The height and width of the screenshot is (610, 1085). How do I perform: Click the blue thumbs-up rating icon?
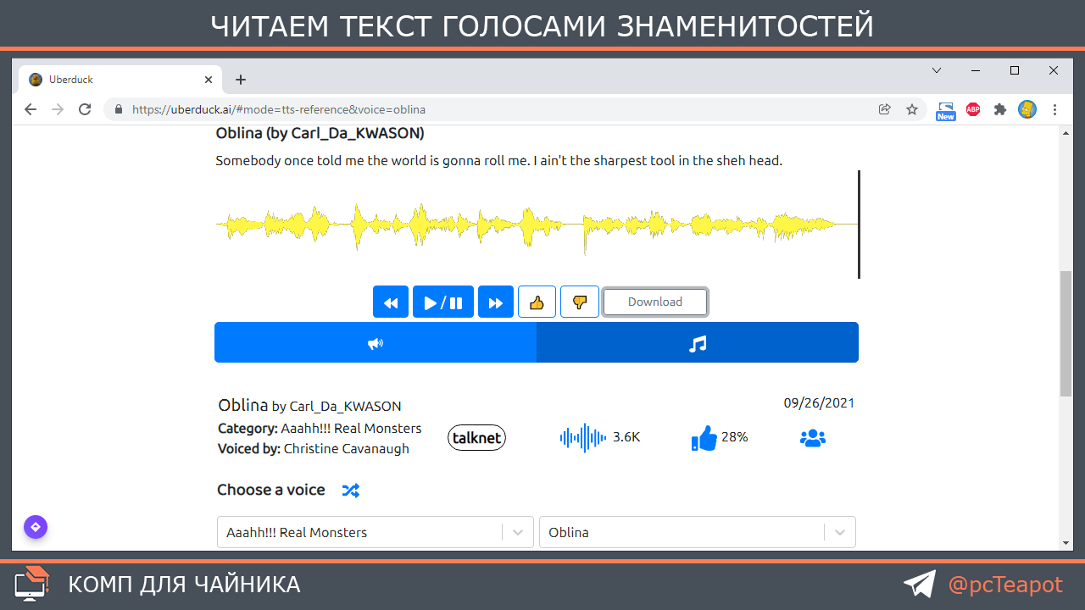coord(704,438)
